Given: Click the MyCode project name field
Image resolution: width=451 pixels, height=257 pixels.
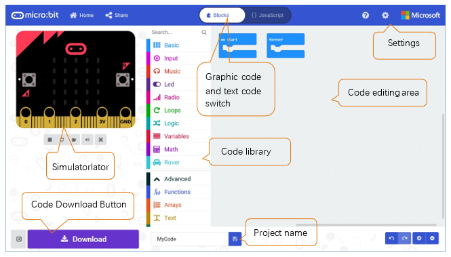Looking at the screenshot, I should click(x=190, y=239).
